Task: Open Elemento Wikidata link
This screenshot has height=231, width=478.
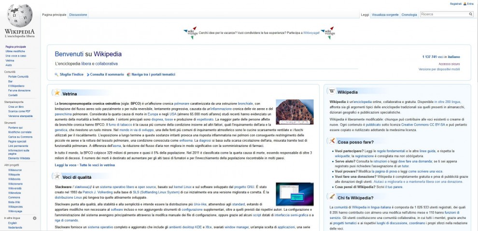Action: click(x=19, y=159)
